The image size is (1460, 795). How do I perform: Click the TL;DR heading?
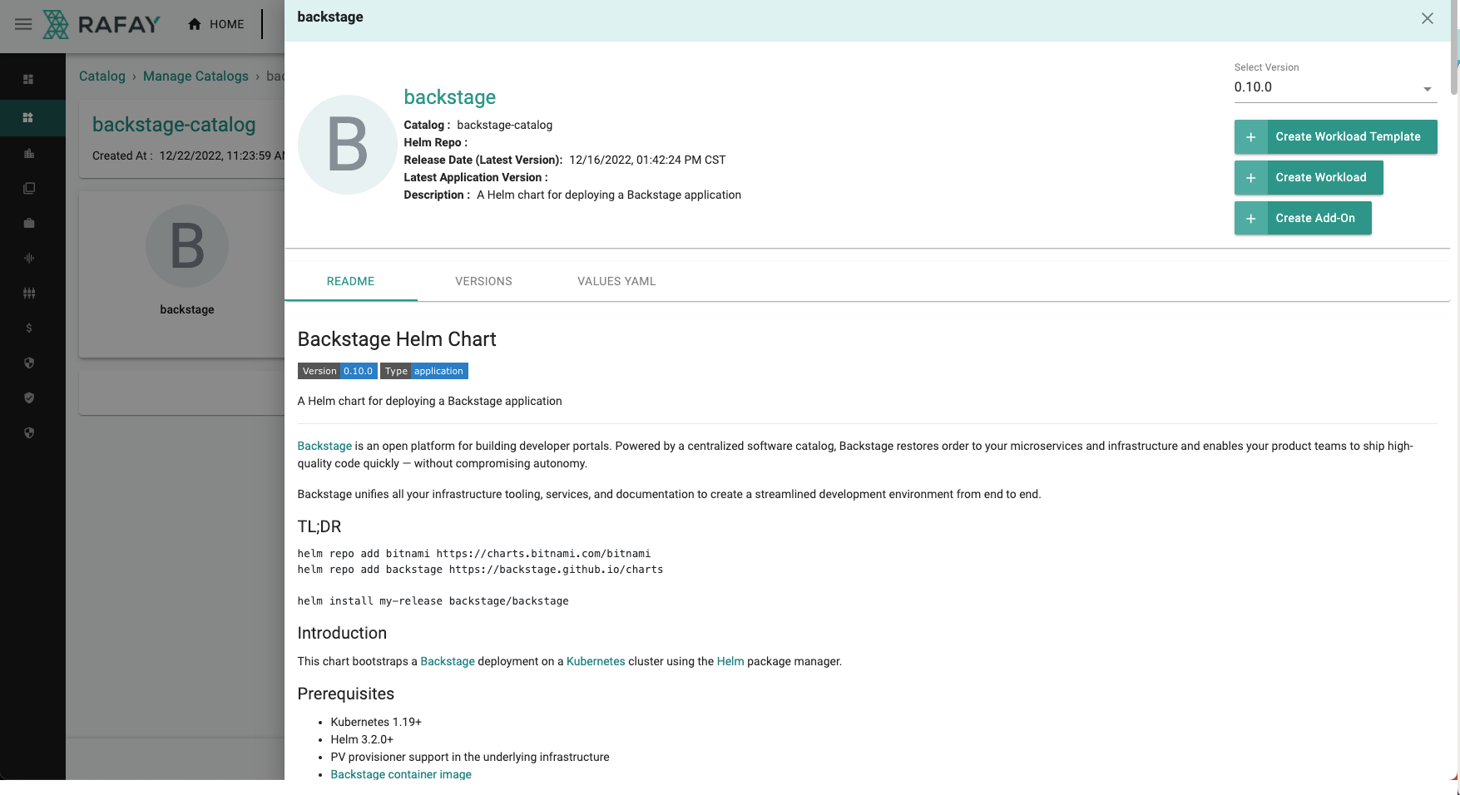click(x=319, y=526)
